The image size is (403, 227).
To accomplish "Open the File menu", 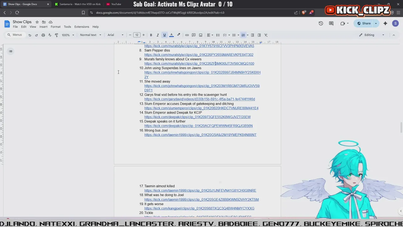I will coord(15,27).
